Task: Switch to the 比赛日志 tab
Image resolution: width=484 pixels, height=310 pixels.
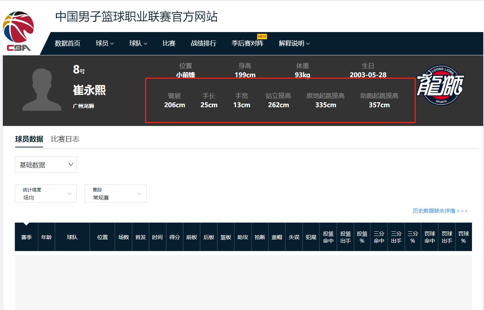Action: pyautogui.click(x=65, y=139)
